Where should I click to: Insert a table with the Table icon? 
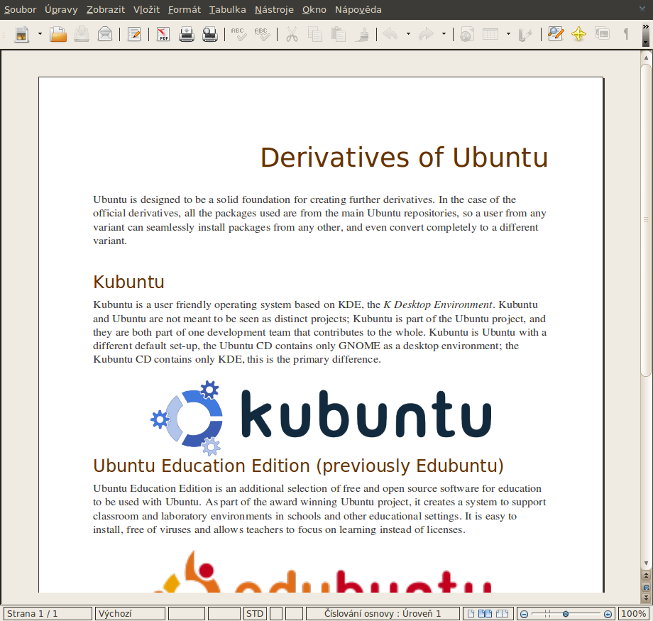pyautogui.click(x=490, y=34)
